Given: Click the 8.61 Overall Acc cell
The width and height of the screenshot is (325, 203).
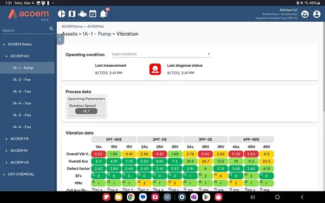Looking at the screenshot, I should [160, 161].
